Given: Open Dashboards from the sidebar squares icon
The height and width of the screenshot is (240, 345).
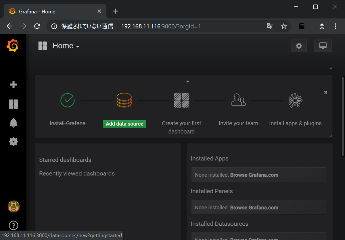Looking at the screenshot, I should point(14,104).
